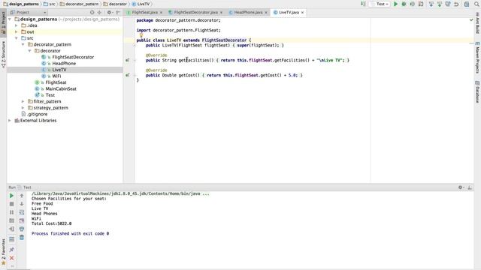Click the VCS commit changes icon
The width and height of the screenshot is (481, 270).
point(440,4)
